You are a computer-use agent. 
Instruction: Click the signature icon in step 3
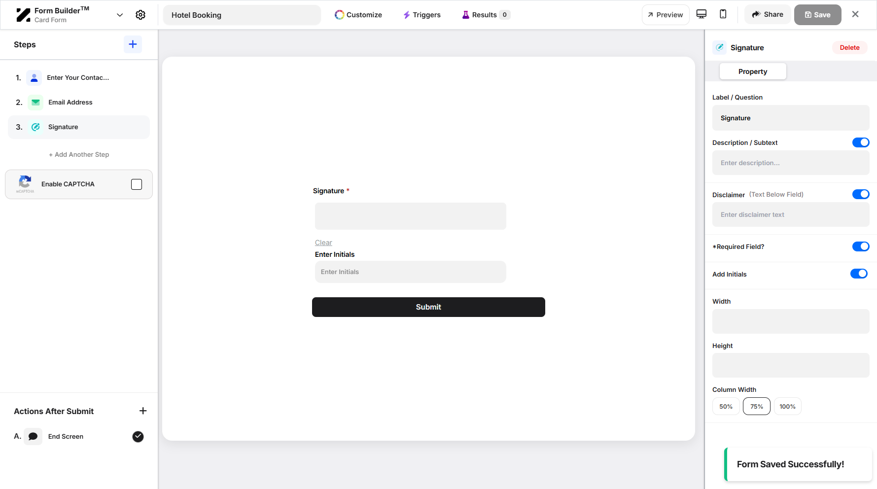pos(35,127)
